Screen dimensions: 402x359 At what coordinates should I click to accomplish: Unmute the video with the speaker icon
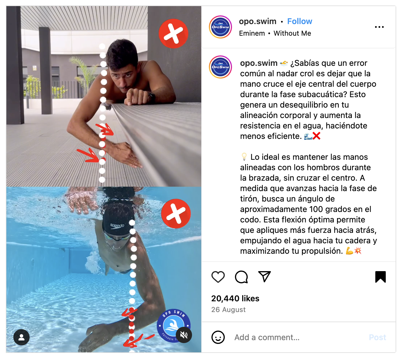coord(184,335)
